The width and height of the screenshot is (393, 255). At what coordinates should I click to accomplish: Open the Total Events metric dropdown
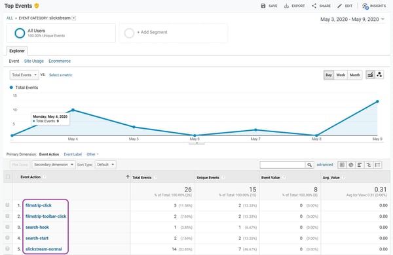(24, 75)
